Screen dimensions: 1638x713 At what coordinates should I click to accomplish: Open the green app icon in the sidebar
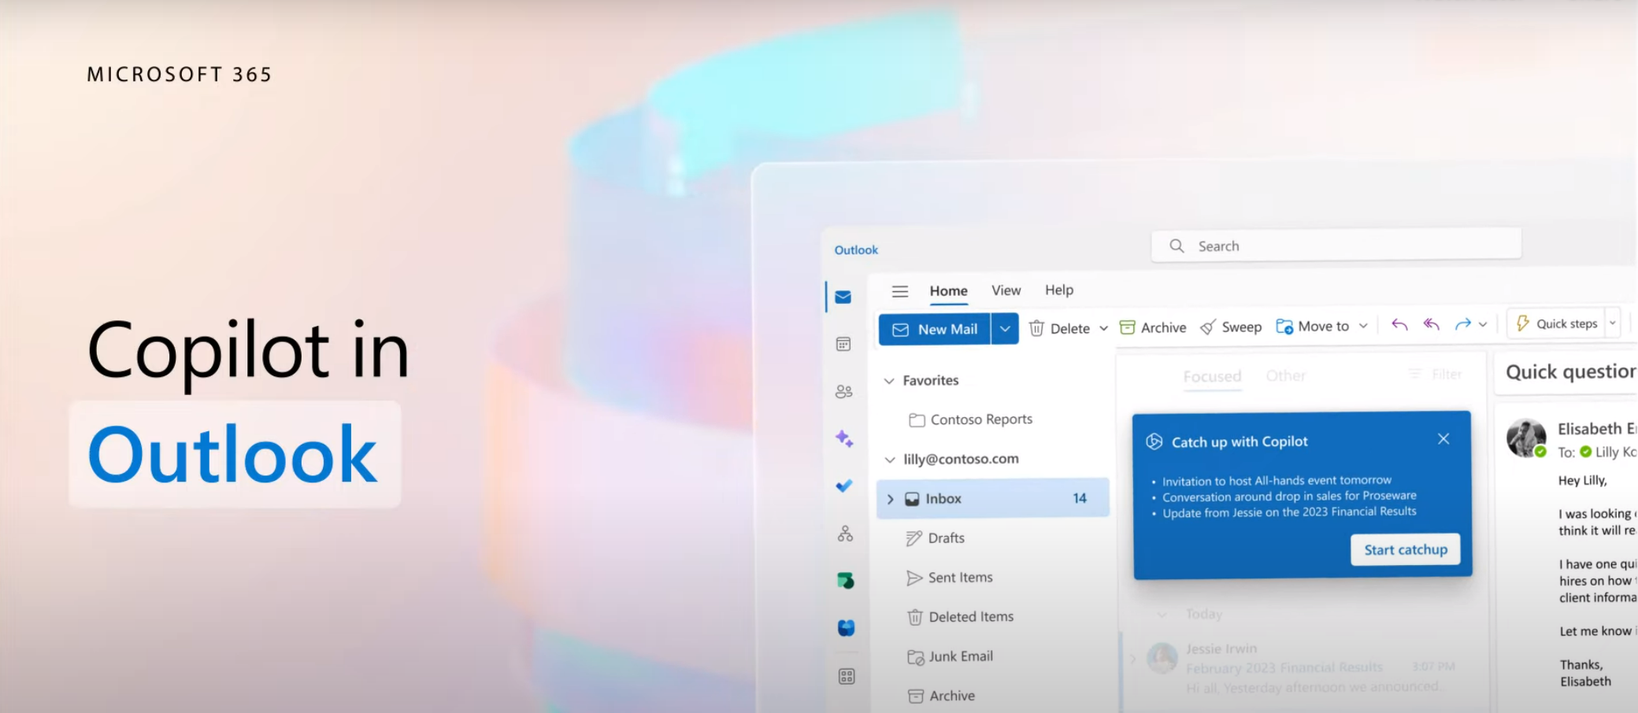pyautogui.click(x=846, y=581)
